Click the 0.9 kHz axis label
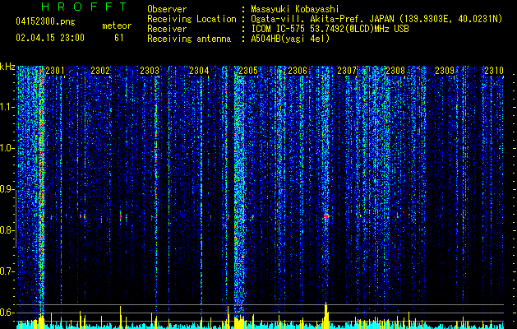 click(7, 190)
